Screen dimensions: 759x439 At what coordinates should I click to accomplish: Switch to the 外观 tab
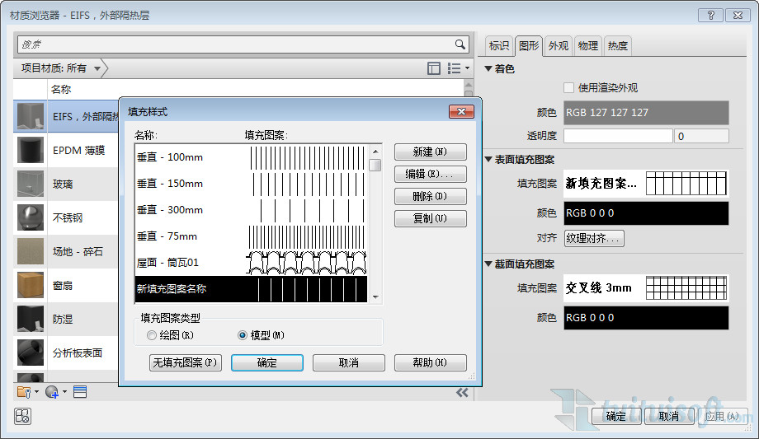pyautogui.click(x=559, y=46)
